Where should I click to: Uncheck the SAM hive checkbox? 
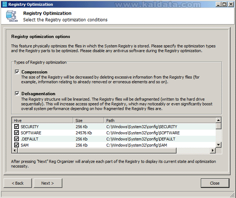coord(16,145)
